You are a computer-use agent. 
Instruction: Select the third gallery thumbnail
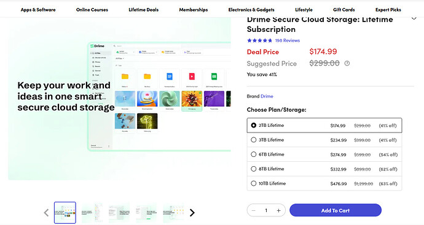click(x=119, y=213)
